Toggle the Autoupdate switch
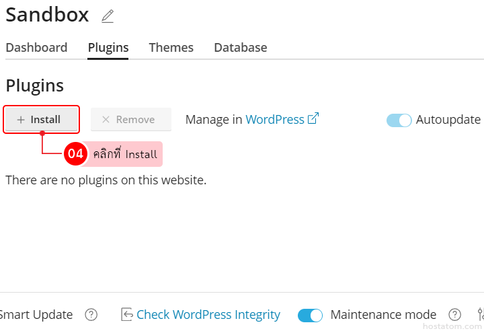The height and width of the screenshot is (331, 484). point(399,120)
